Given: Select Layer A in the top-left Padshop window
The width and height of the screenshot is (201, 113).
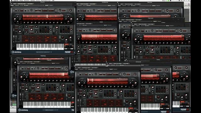Looking at the screenshot, I should (x=67, y=44).
